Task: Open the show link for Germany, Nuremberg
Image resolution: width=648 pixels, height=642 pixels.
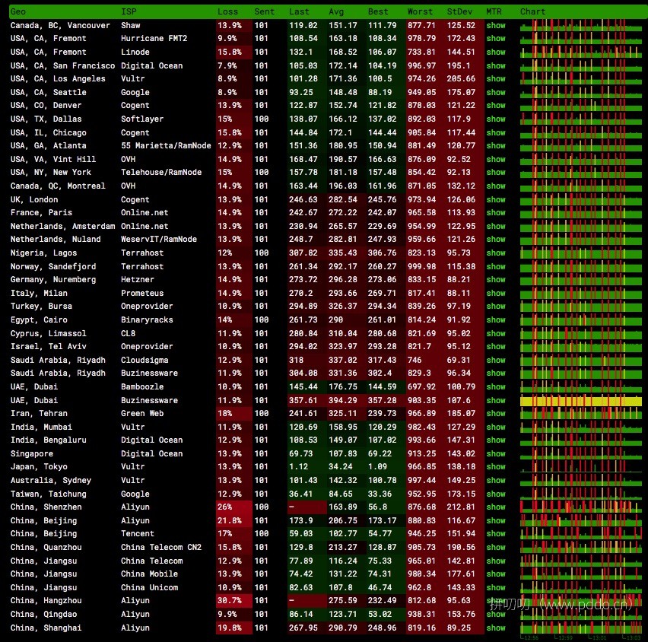Action: (x=496, y=279)
